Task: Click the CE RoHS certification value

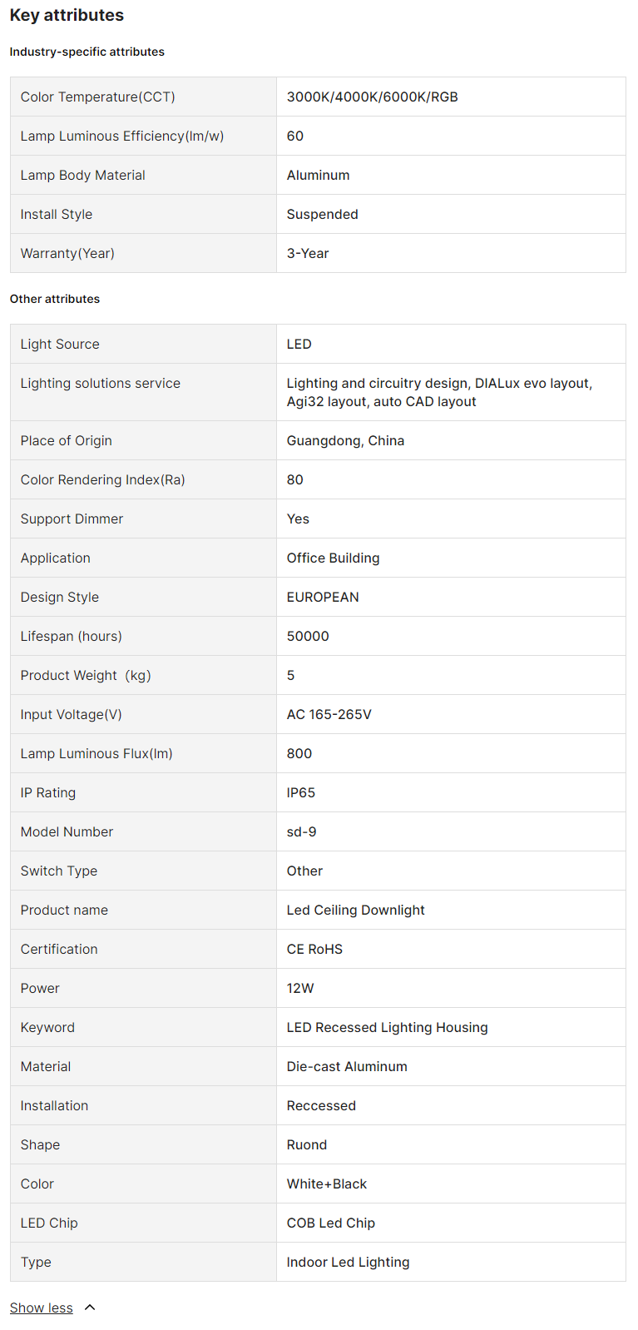Action: [x=314, y=949]
